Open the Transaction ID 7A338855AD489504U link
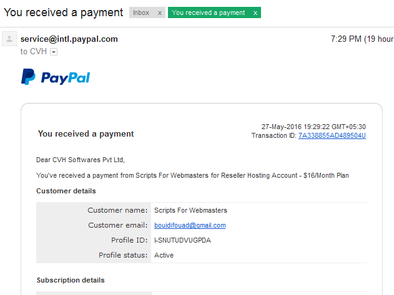This screenshot has width=394, height=295. point(332,135)
